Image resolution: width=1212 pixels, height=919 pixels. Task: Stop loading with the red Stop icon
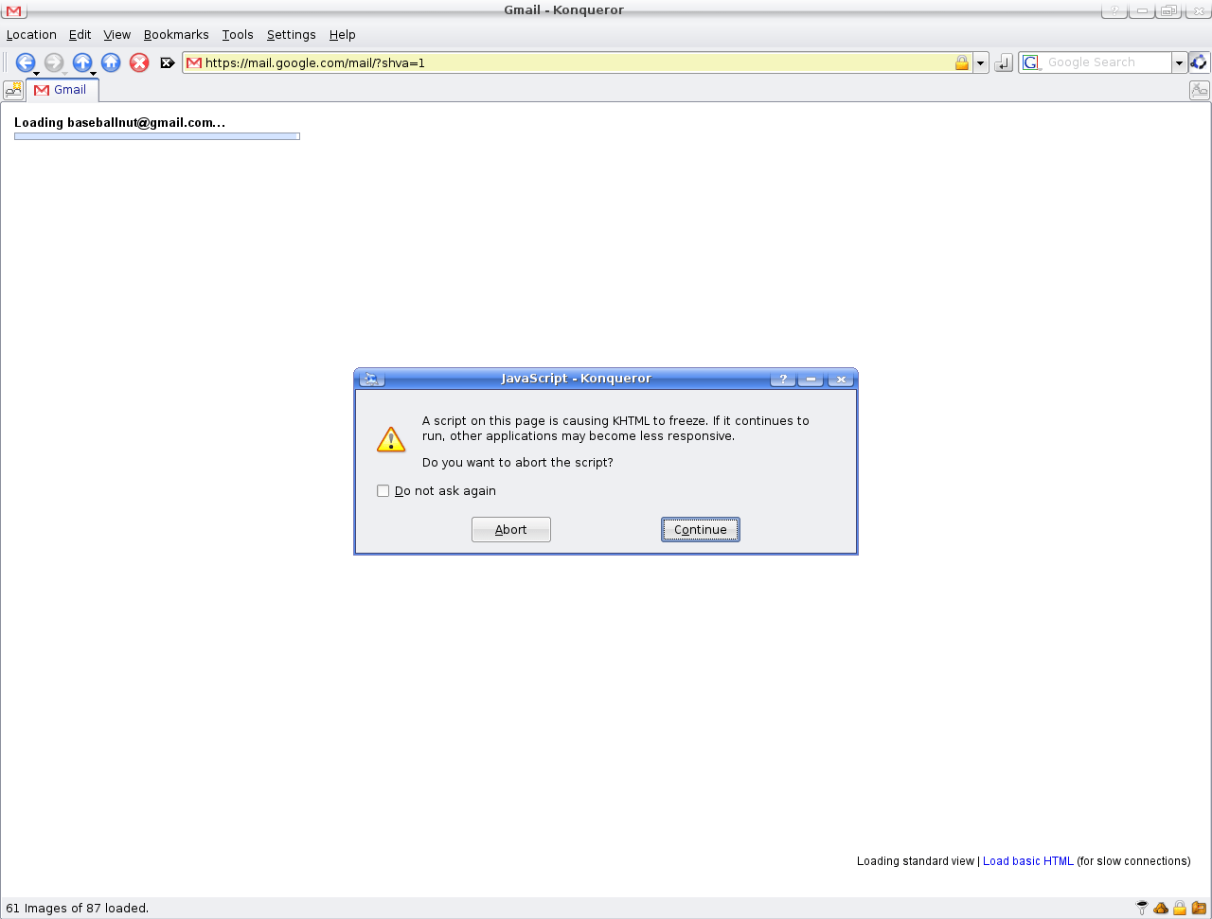(x=139, y=62)
